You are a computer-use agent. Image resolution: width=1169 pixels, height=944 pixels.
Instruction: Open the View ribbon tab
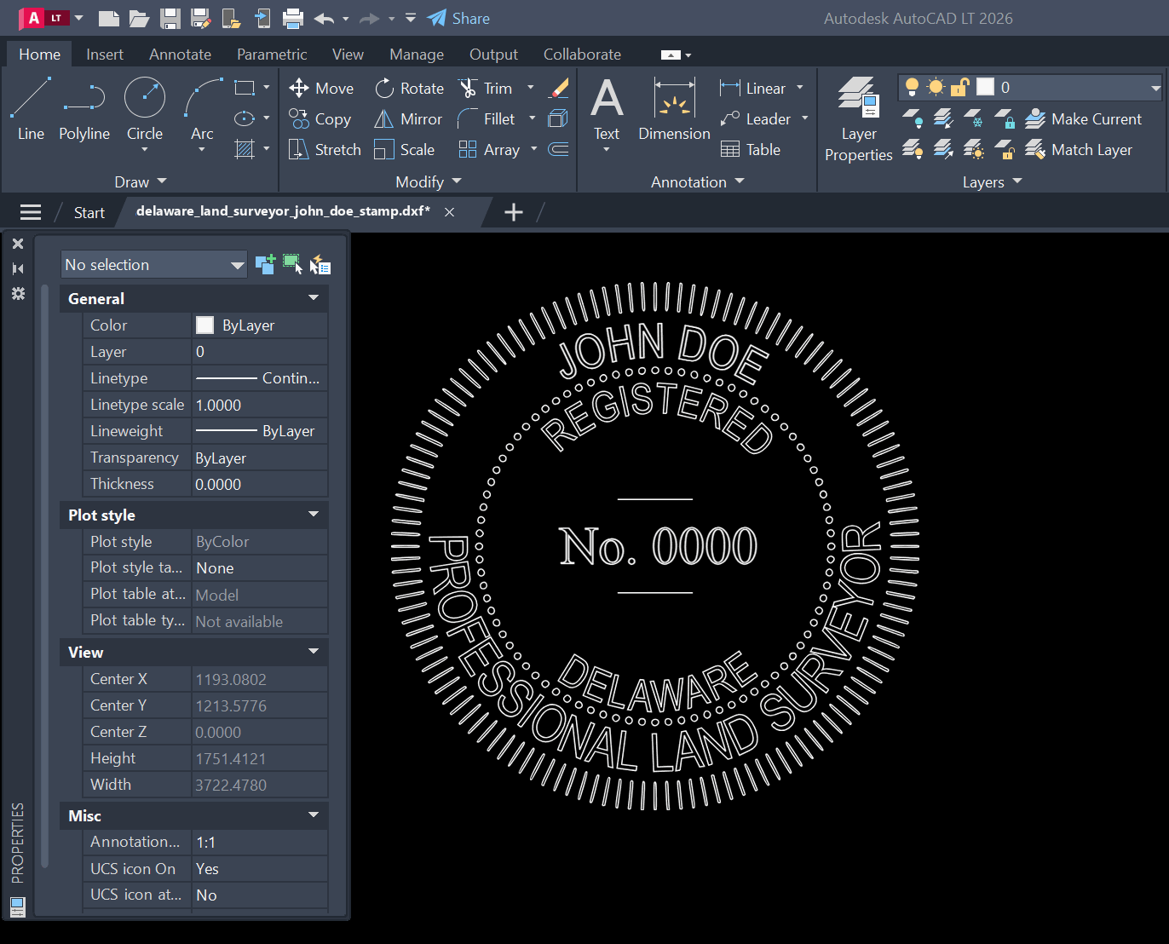[x=348, y=54]
